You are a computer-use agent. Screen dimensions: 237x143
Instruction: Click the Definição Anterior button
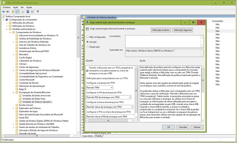[161, 30]
